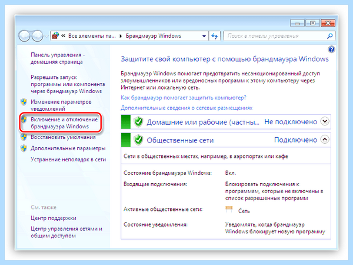The height and width of the screenshot is (265, 353).
Task: Click green shield icon for 'Домашние или рабочие'
Action: (x=138, y=122)
